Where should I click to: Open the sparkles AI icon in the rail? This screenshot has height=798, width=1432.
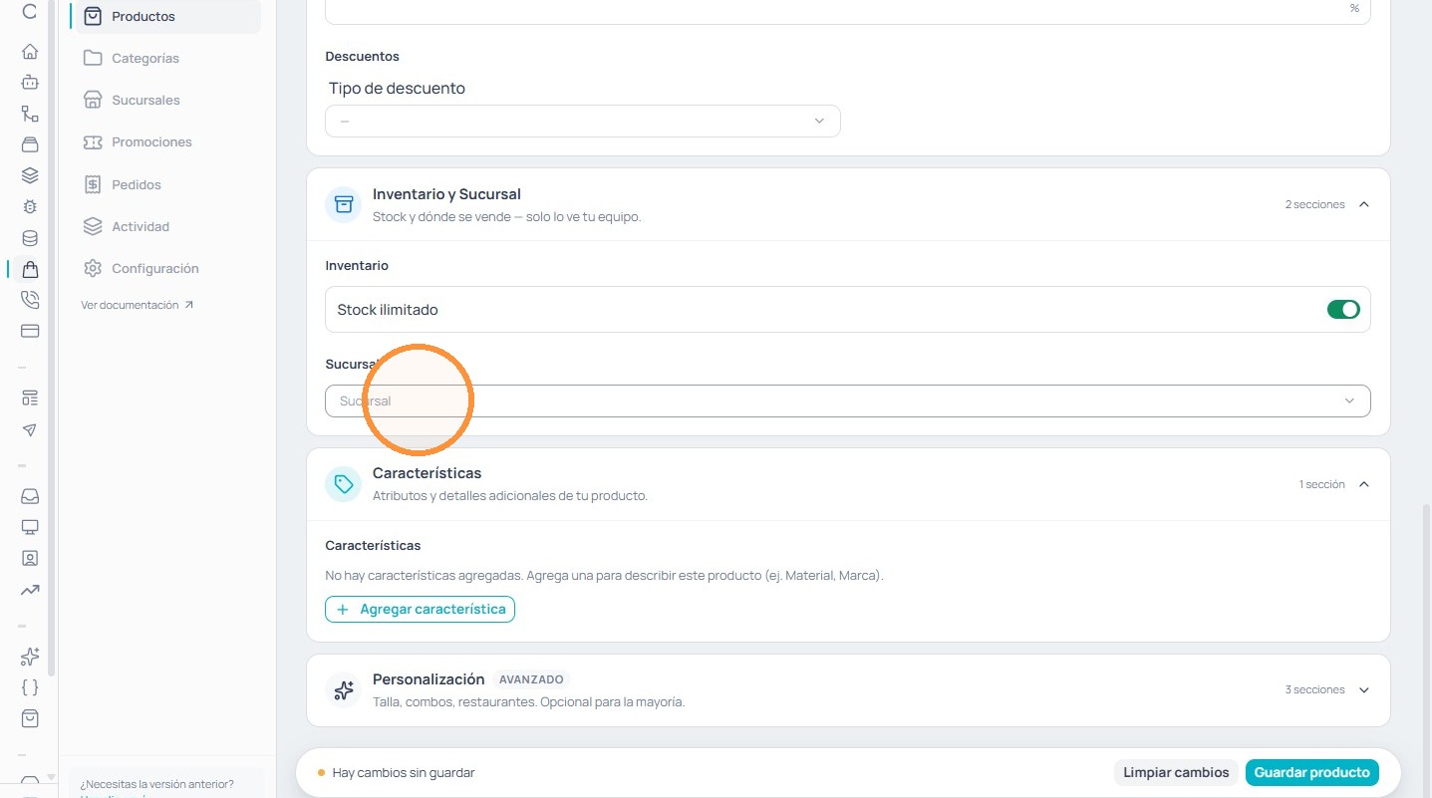(30, 657)
